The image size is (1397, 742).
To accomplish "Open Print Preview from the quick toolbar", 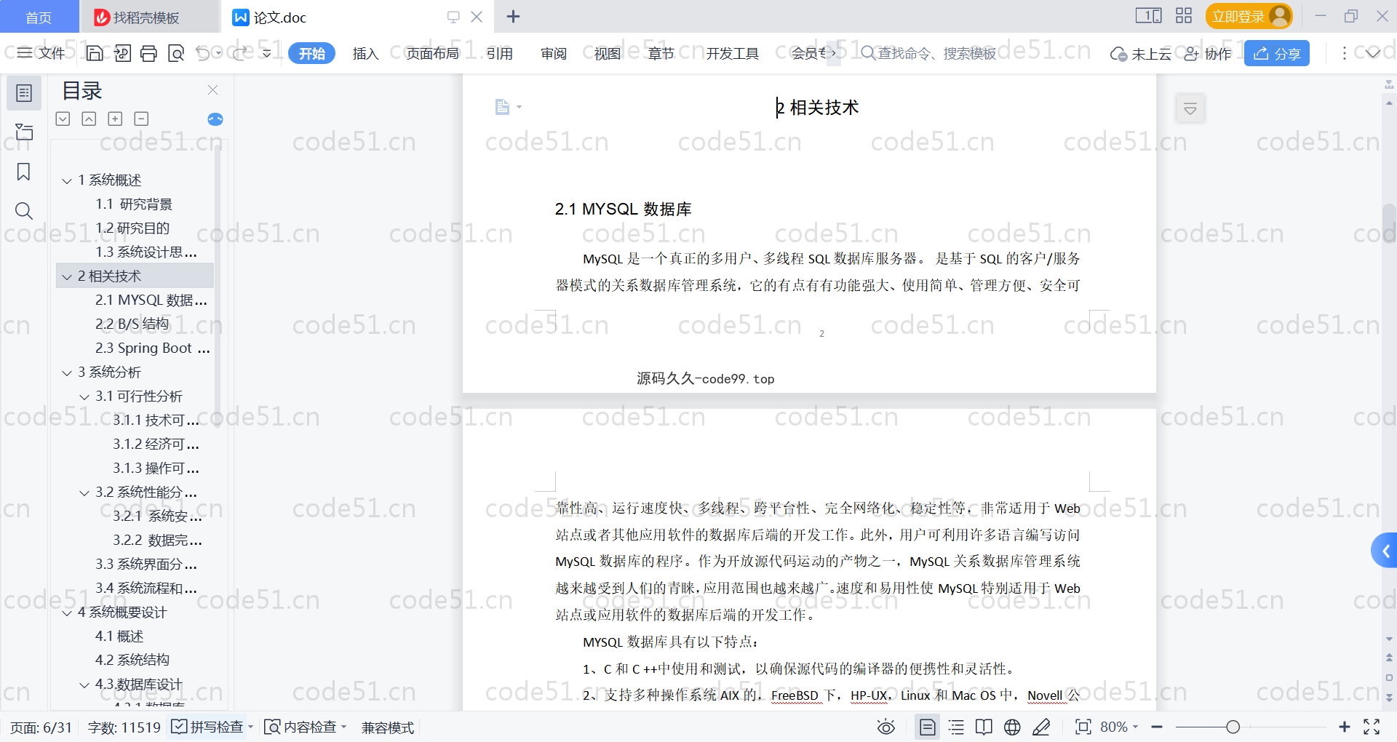I will (x=176, y=53).
